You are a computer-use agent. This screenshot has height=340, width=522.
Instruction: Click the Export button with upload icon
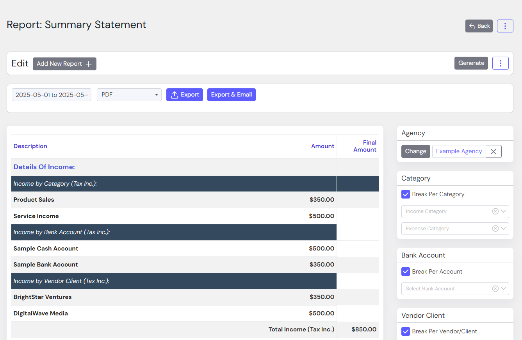(184, 95)
